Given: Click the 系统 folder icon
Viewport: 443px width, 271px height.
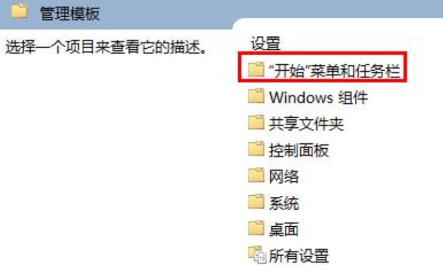Looking at the screenshot, I should pyautogui.click(x=256, y=201).
